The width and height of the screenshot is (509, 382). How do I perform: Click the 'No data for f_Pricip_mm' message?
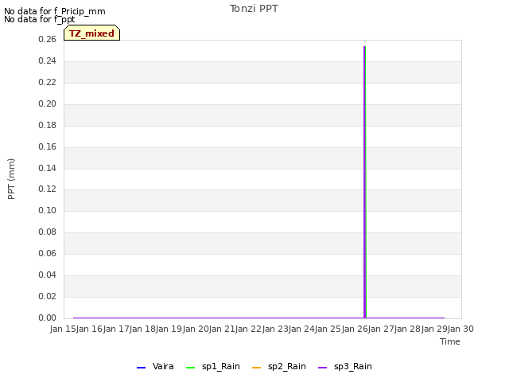55,11
